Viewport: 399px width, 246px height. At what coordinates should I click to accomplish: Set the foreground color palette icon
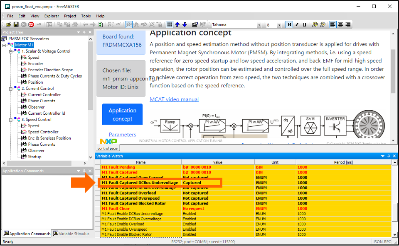click(x=315, y=24)
